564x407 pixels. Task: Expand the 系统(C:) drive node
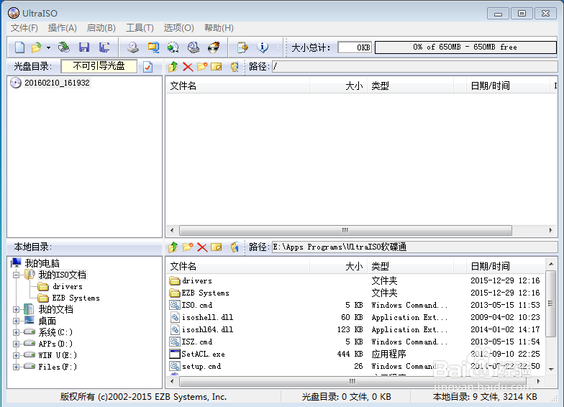pos(16,332)
